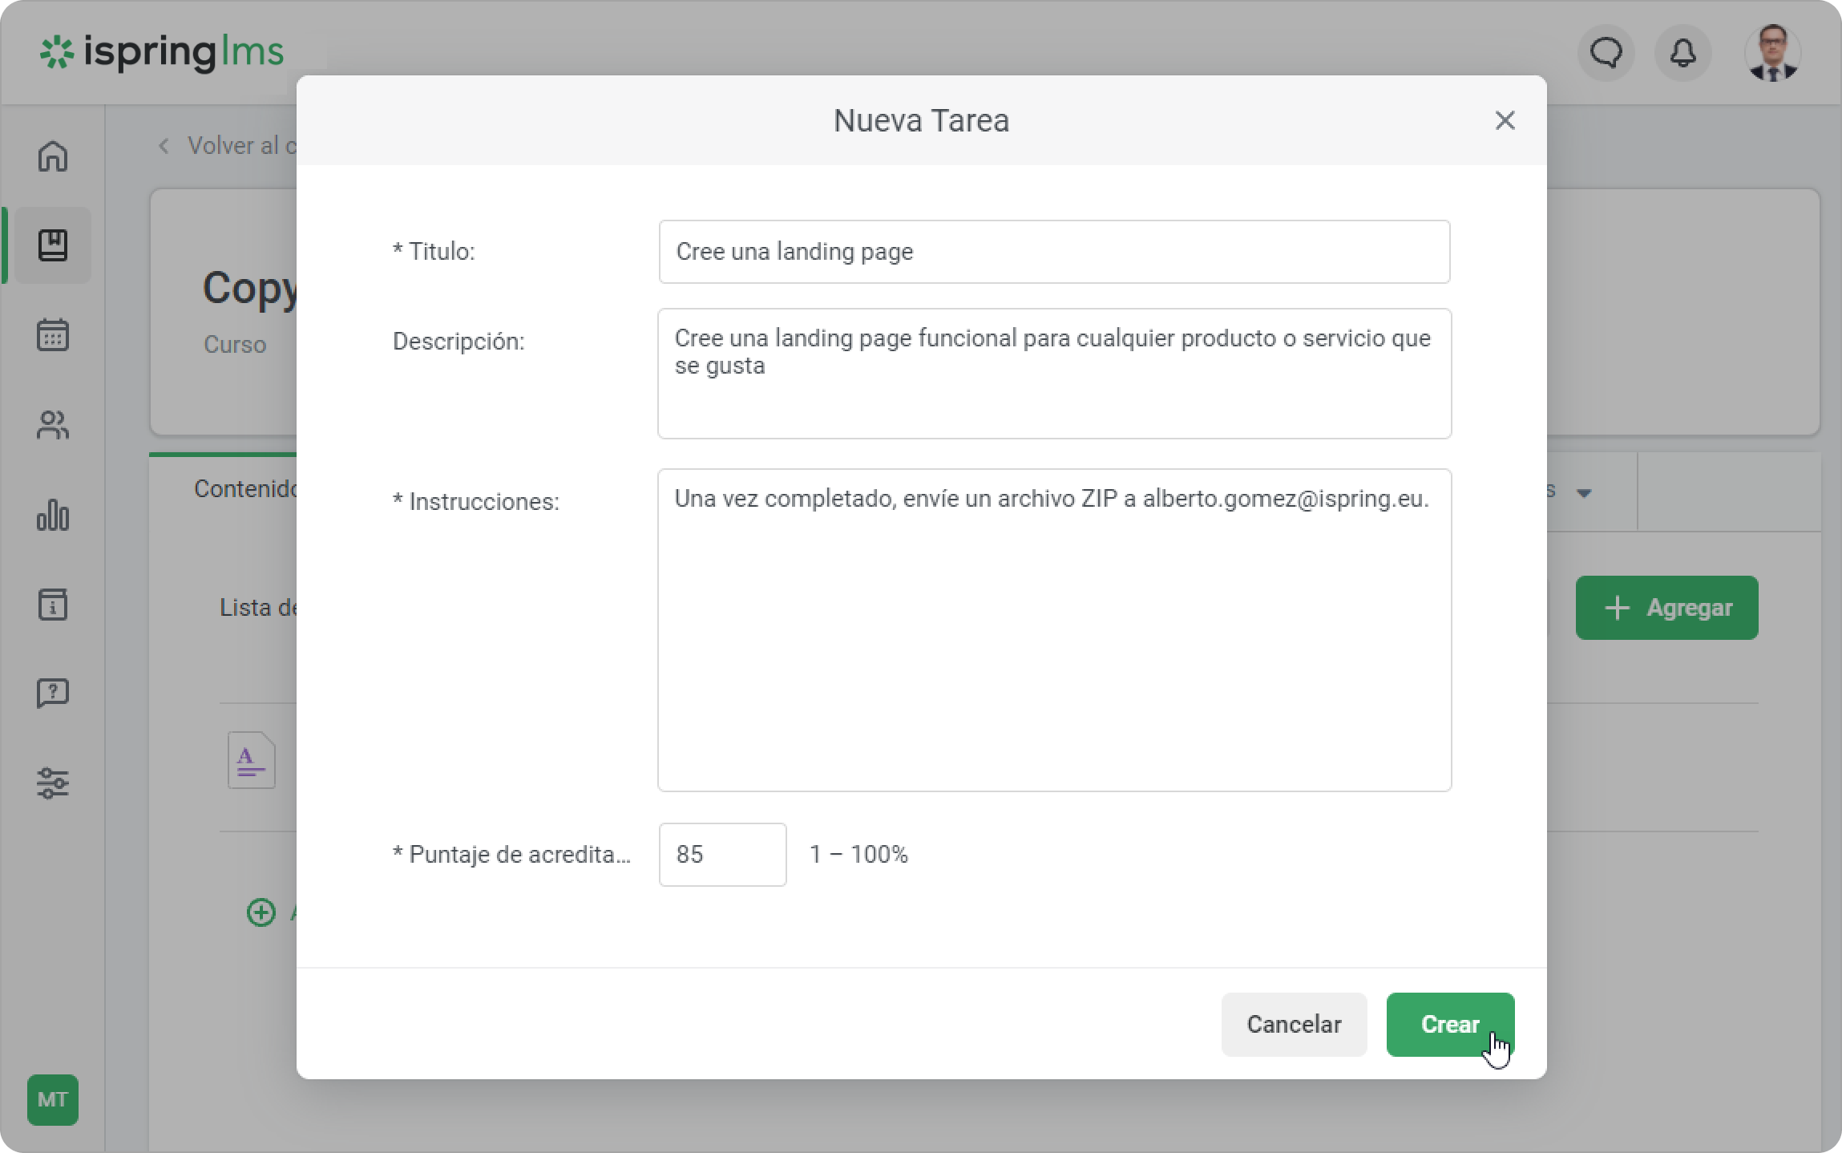Click the MT account badge
This screenshot has height=1153, width=1842.
pos(53,1100)
